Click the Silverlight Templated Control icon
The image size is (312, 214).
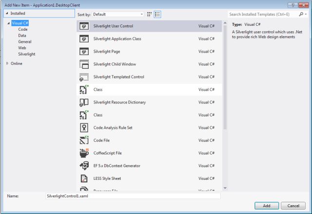[84, 77]
